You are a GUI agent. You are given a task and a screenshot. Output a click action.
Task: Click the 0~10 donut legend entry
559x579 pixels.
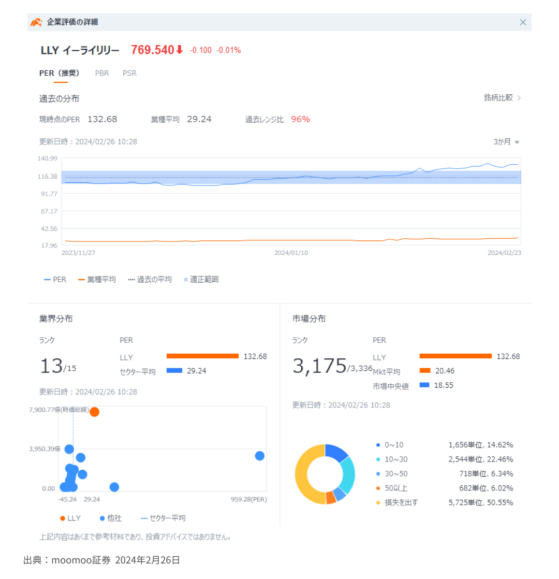click(x=390, y=445)
